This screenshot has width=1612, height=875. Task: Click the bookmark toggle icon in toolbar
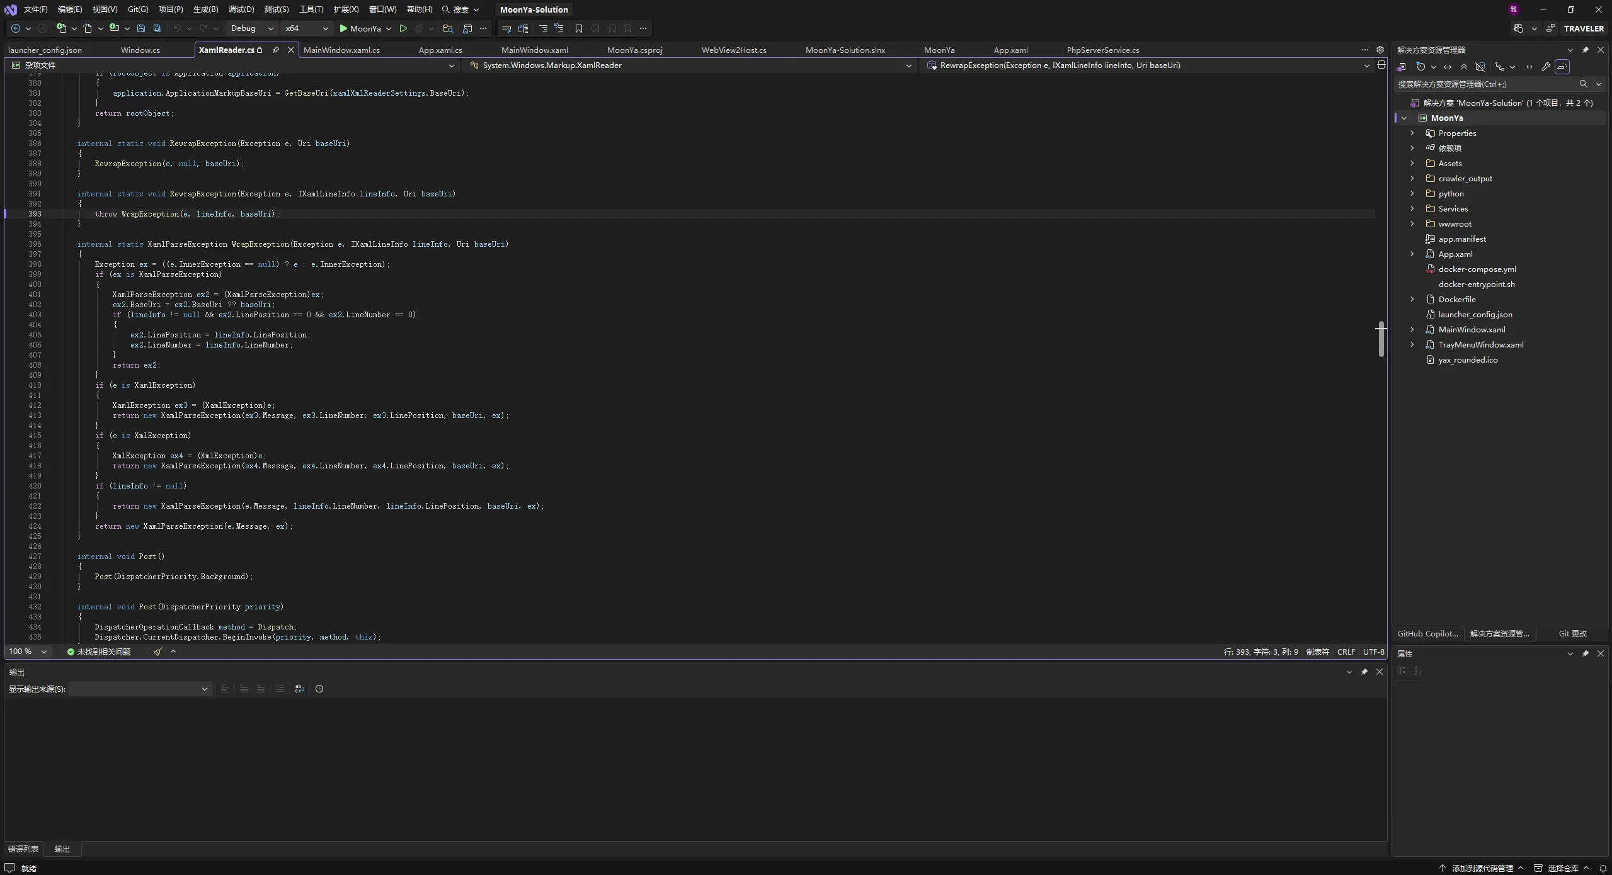(x=579, y=28)
